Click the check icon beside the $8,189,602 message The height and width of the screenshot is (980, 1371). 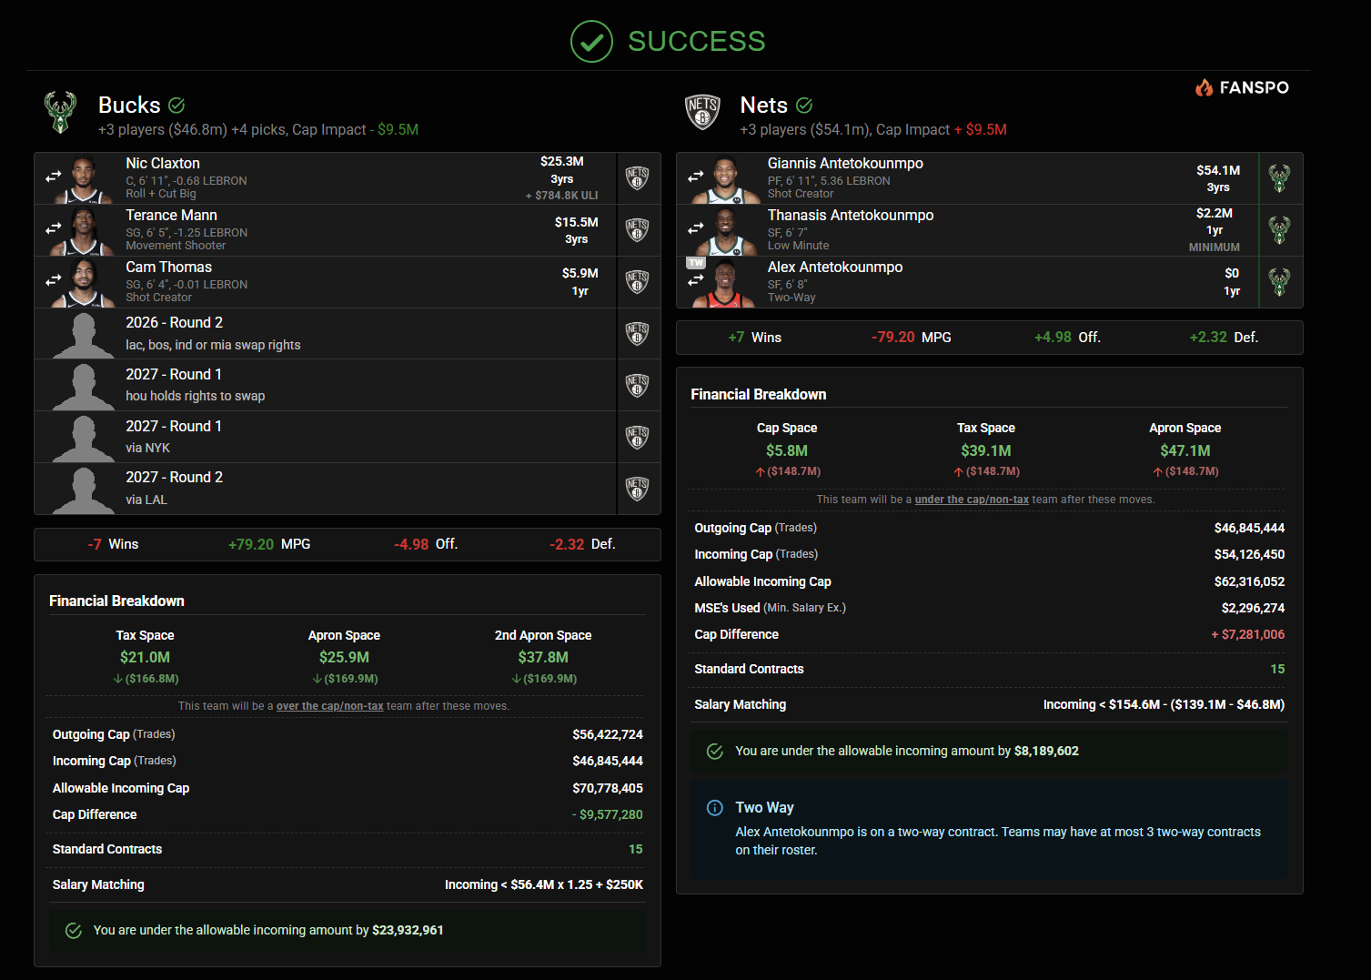click(x=715, y=752)
